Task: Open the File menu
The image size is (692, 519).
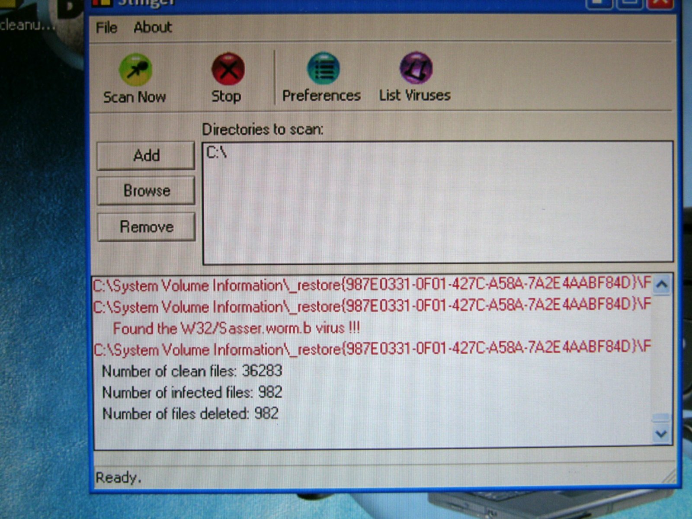Action: click(x=106, y=28)
